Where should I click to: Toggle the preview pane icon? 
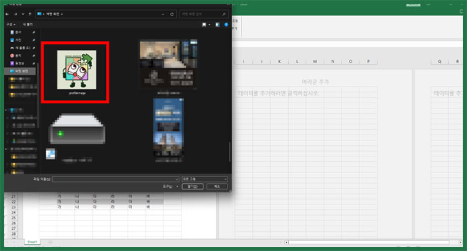click(217, 25)
